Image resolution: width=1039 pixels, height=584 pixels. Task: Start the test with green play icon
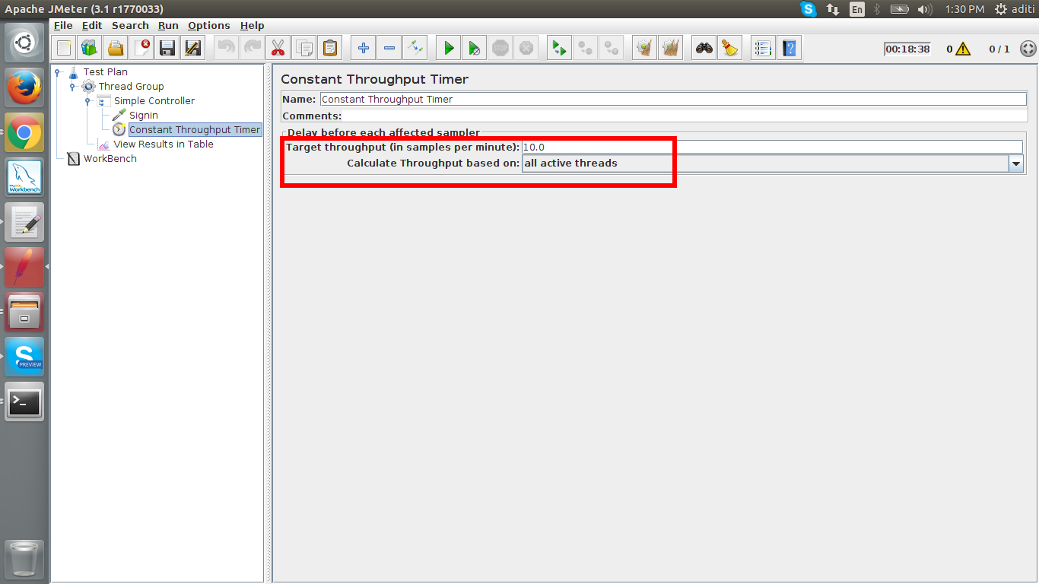point(449,49)
